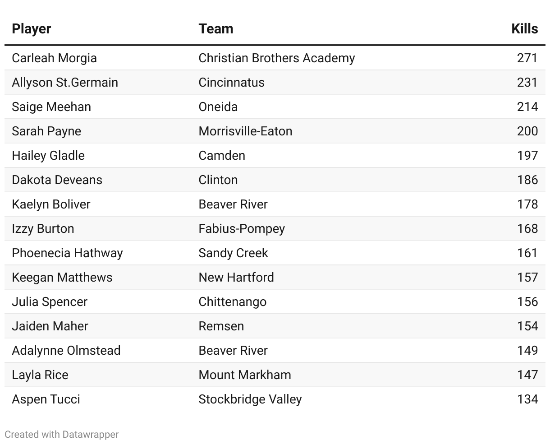550x445 pixels.
Task: Click the 200 kills value for Sarah Payne
Action: click(x=527, y=131)
